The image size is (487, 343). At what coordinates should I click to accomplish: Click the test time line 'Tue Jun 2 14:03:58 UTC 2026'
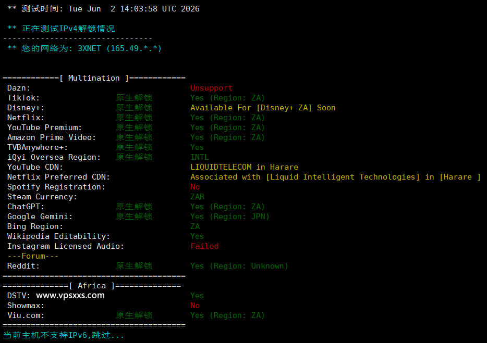tap(134, 9)
